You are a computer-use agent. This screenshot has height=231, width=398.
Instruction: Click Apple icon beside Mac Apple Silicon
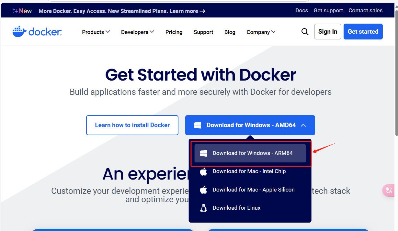[203, 190]
